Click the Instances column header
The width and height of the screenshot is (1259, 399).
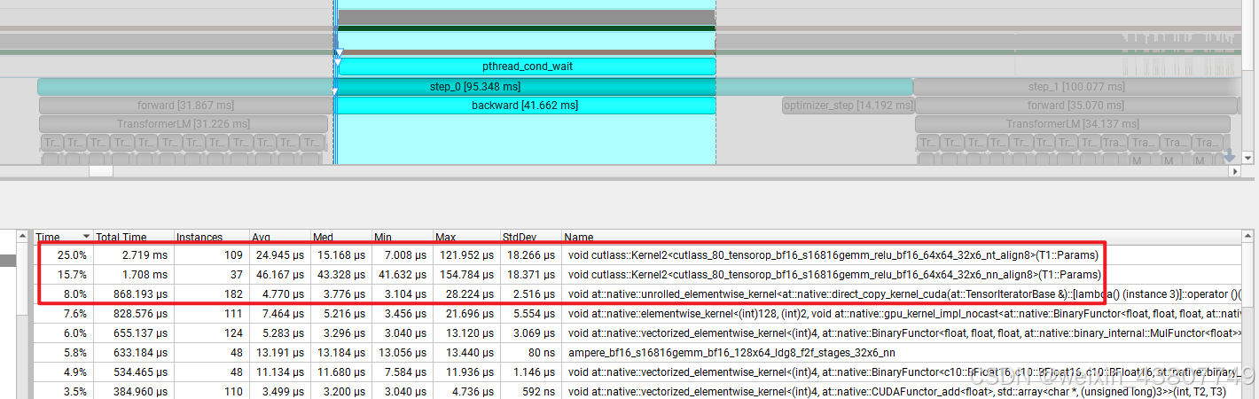tap(211, 237)
